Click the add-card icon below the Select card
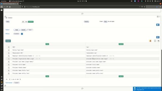The height and width of the screenshot is (91, 162). 82,88
